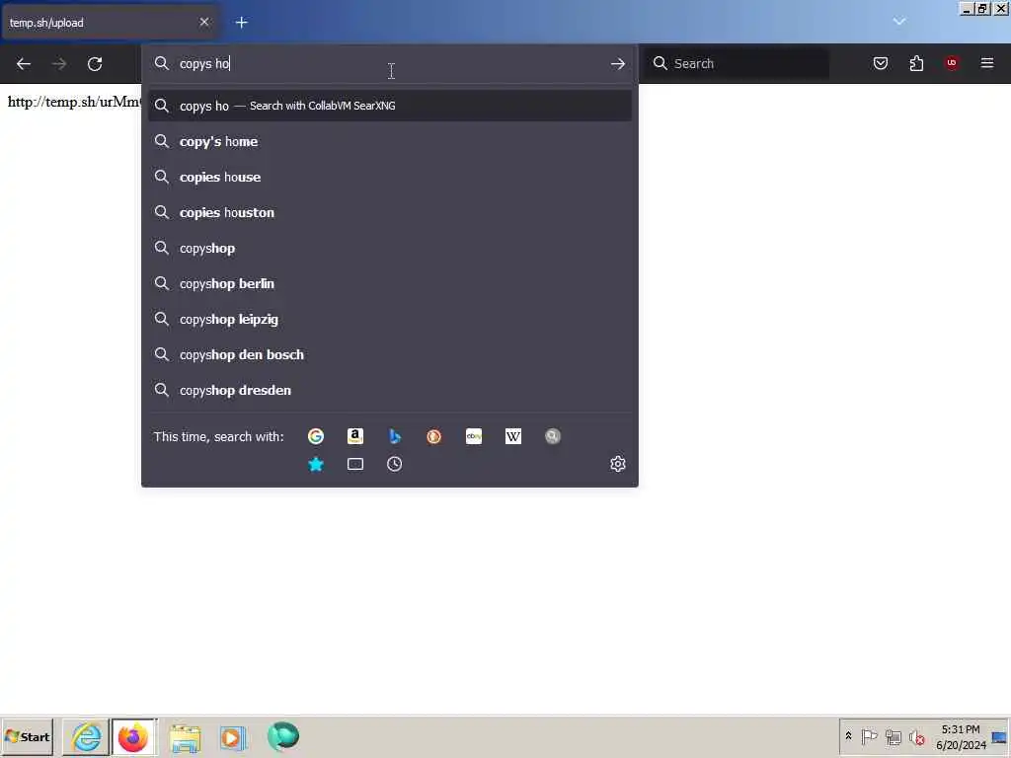1011x758 pixels.
Task: Open search settings gear icon
Action: (x=618, y=464)
